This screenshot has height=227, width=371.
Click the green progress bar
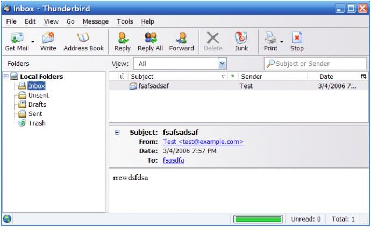tap(258, 219)
